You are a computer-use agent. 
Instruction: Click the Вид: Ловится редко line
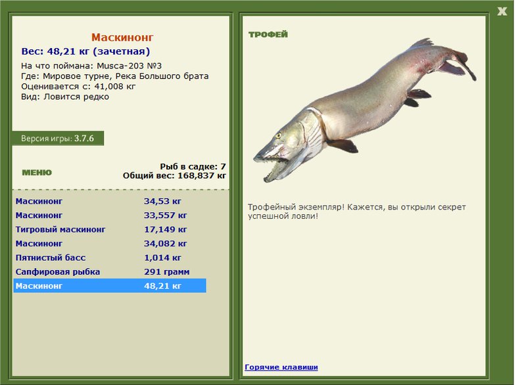(64, 97)
